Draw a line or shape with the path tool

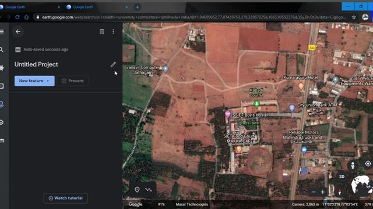click(x=149, y=190)
